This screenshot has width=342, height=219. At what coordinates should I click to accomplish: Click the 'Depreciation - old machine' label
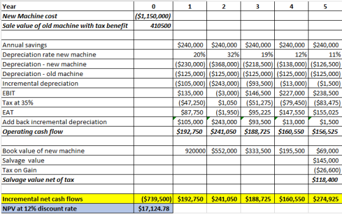tap(43, 74)
